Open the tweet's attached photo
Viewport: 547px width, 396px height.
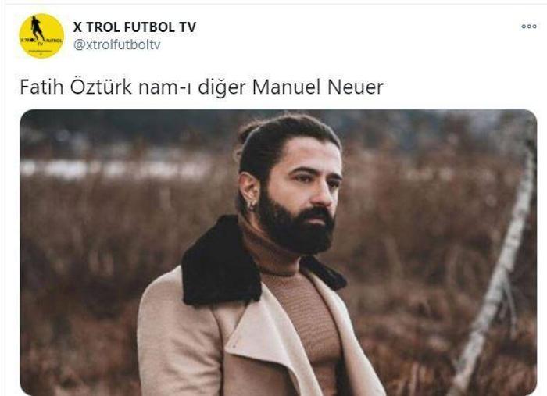278,252
